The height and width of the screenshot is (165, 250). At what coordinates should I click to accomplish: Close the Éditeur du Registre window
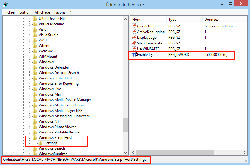241,3
